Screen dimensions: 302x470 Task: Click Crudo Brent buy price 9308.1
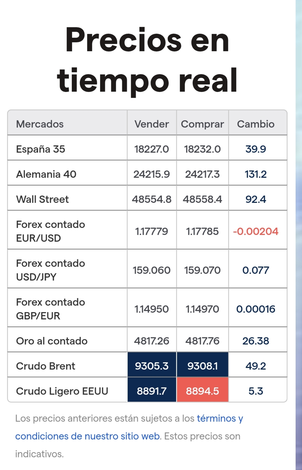[x=203, y=366]
